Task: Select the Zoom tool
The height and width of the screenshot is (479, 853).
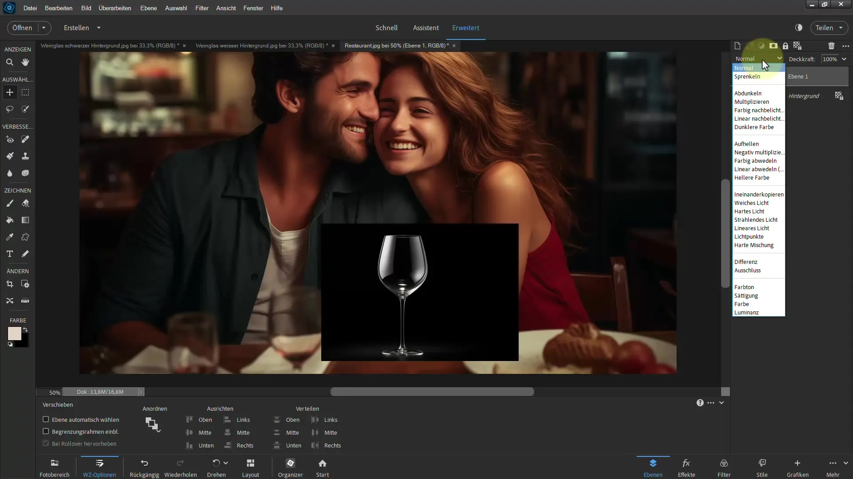Action: click(9, 62)
